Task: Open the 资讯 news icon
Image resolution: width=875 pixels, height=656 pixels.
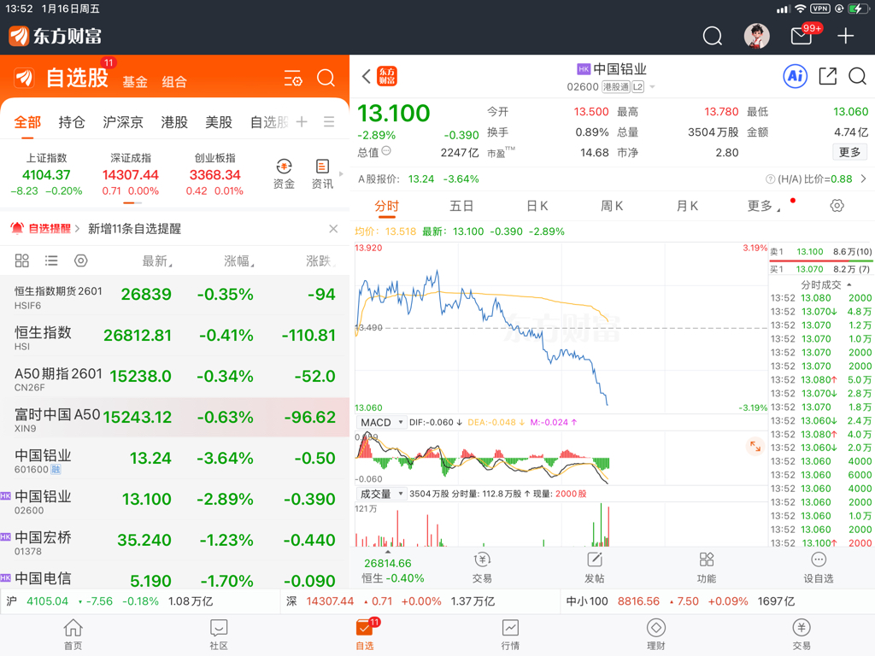Action: (x=322, y=174)
